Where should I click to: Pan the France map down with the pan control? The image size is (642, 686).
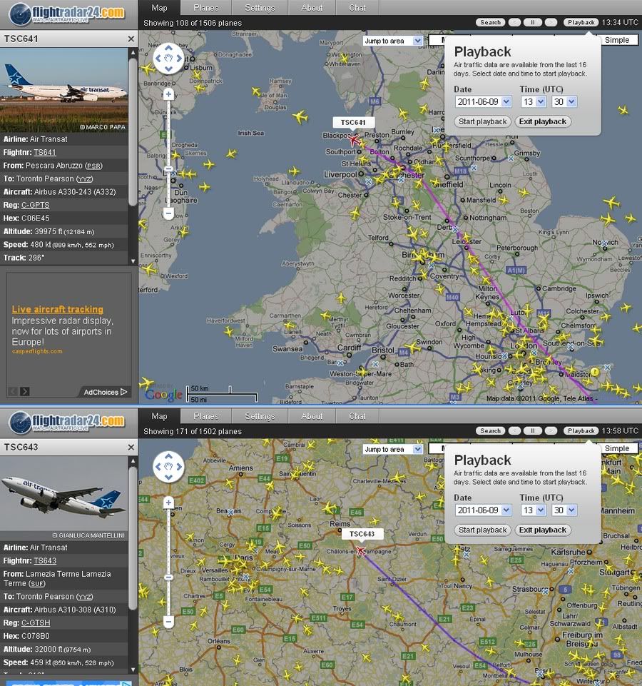pyautogui.click(x=168, y=477)
